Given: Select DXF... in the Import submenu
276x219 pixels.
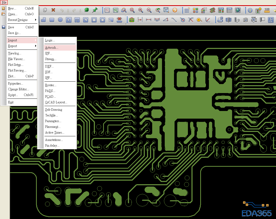Looking at the screenshot, I should pos(49,66).
